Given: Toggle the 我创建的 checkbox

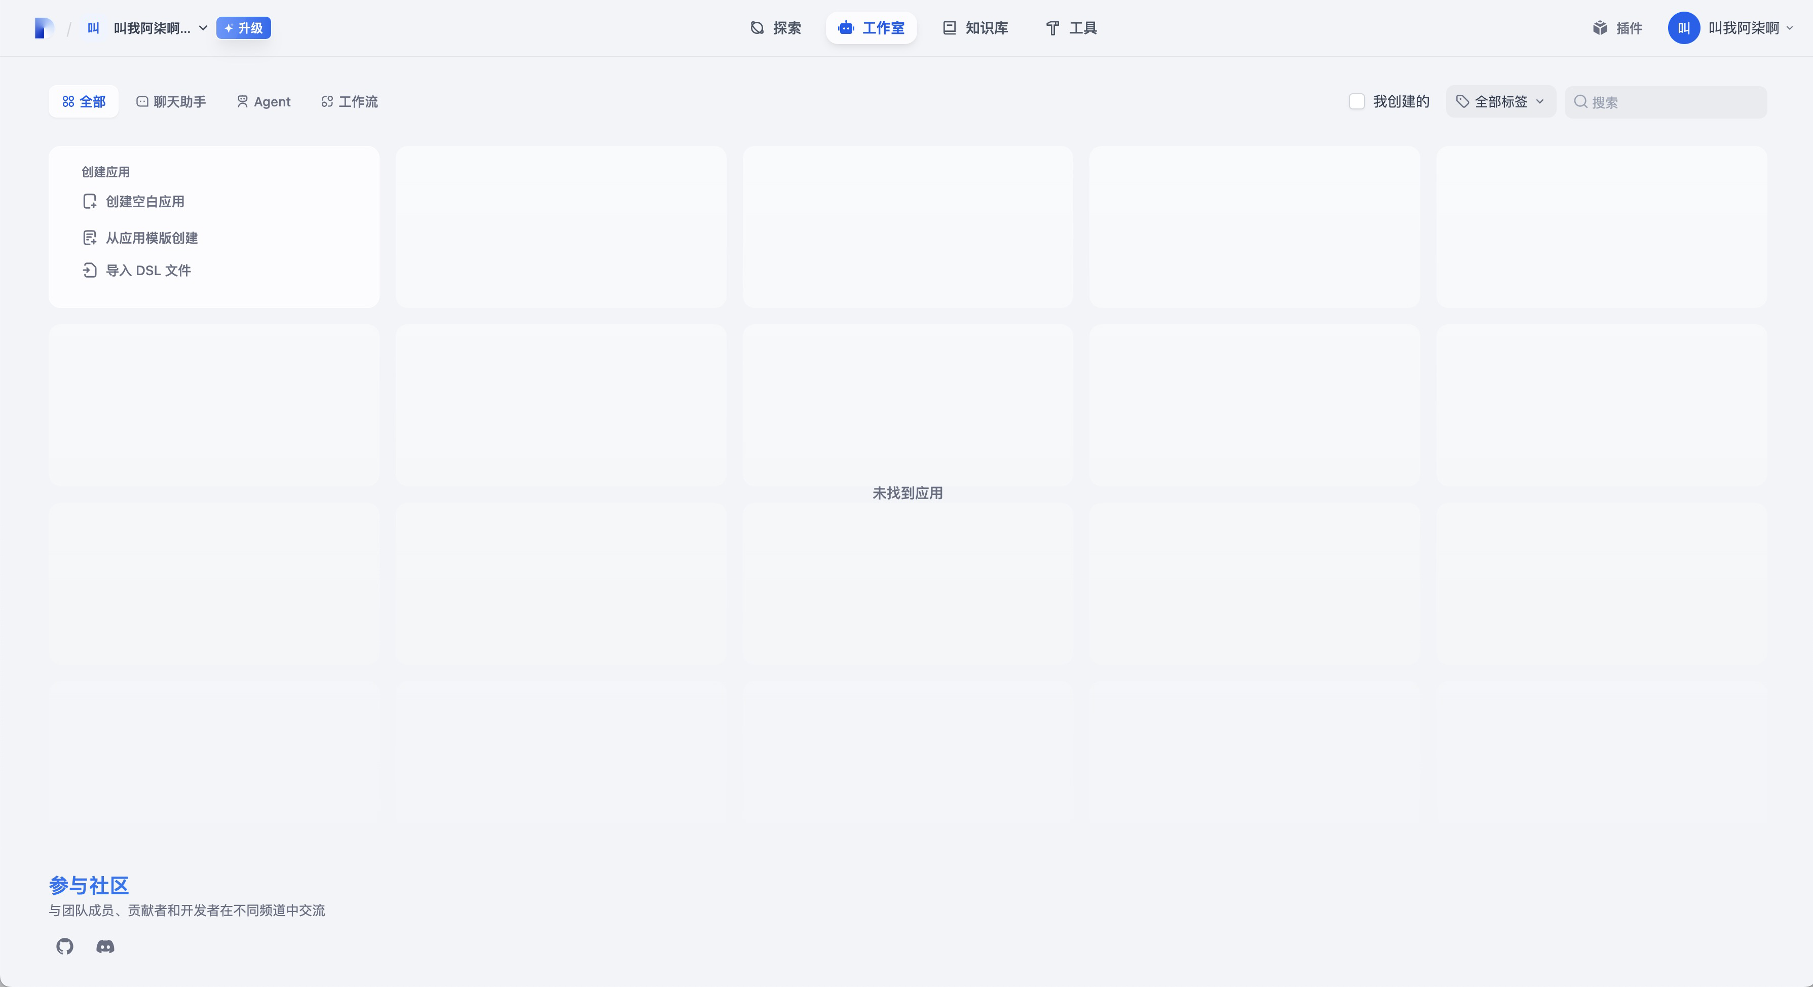Looking at the screenshot, I should click(x=1356, y=101).
